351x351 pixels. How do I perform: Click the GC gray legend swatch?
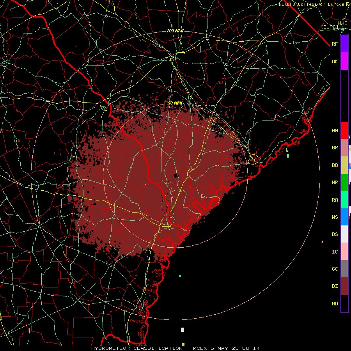pos(344,269)
